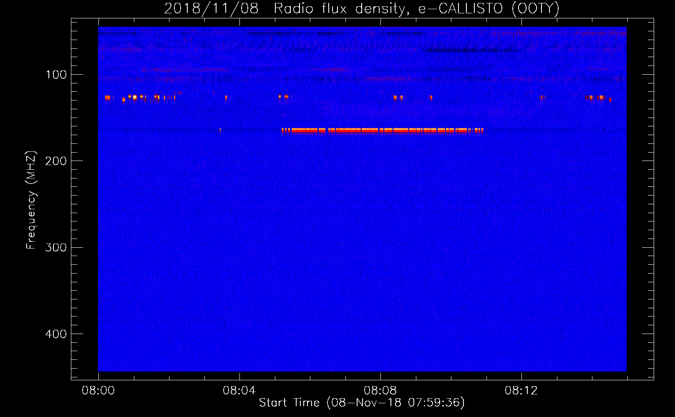Click the '400' frequency axis label
675x417 pixels.
[56, 334]
